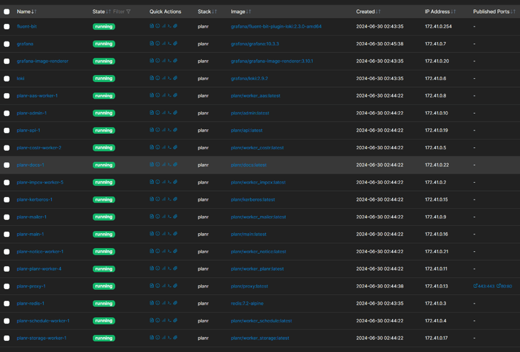Click inspect icon for the grafana container
This screenshot has height=352, width=520.
pos(157,44)
